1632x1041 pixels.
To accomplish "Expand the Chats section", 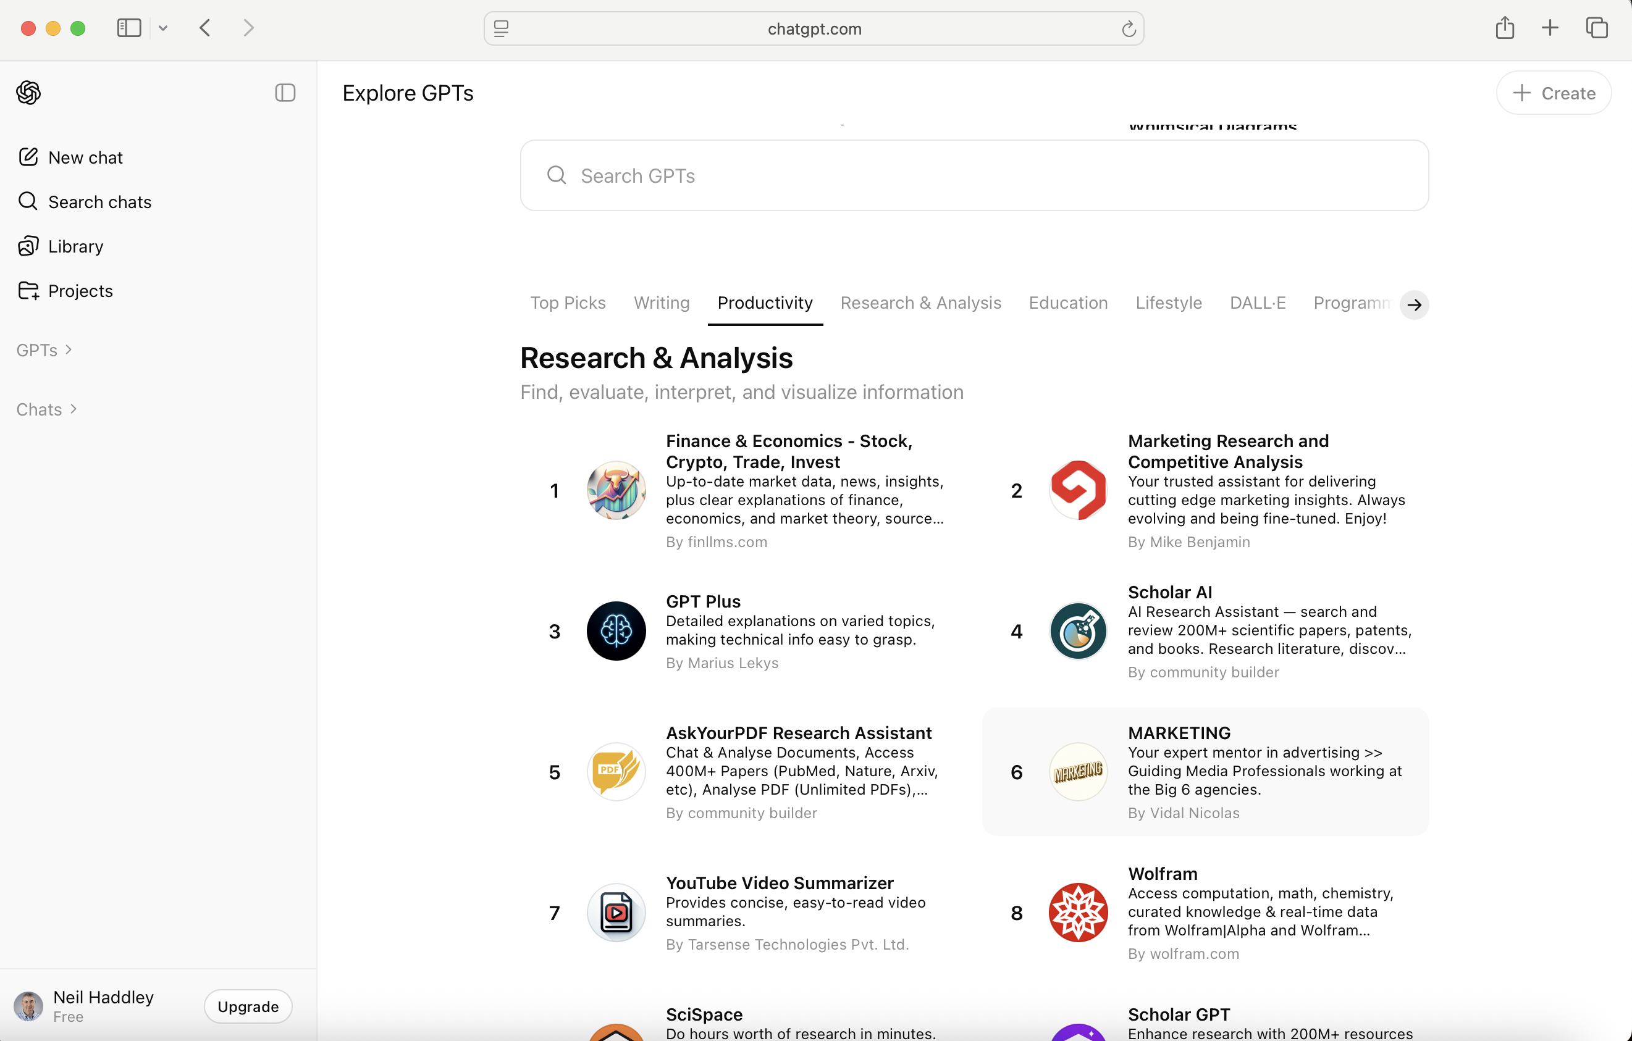I will 46,409.
